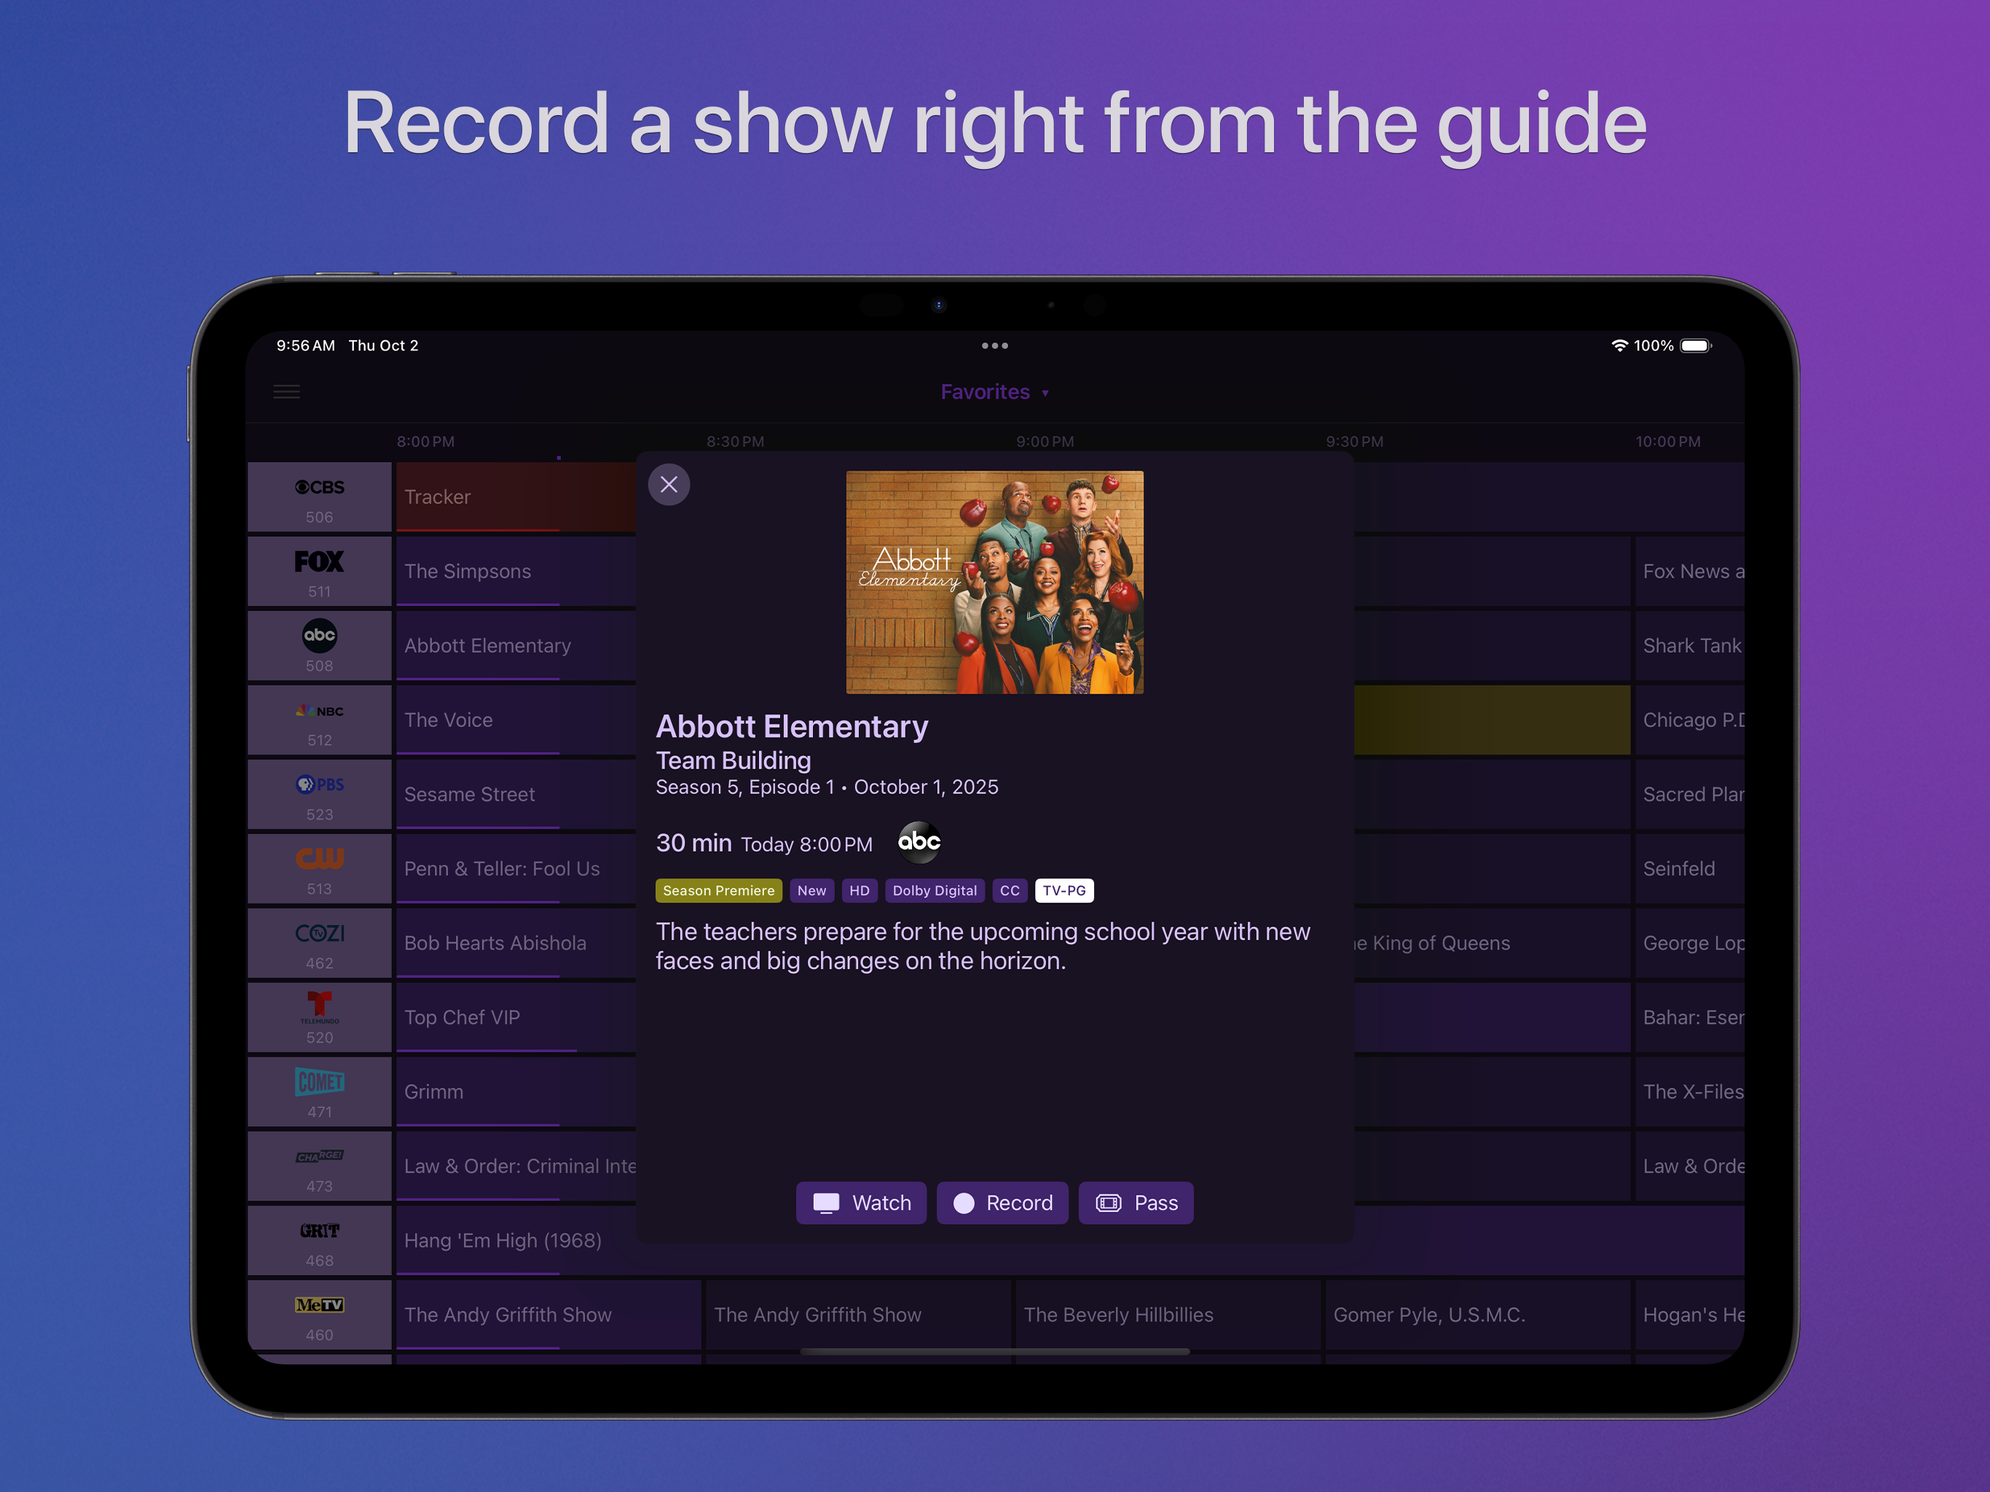Click the Abbott Elementary poster thumbnail
The height and width of the screenshot is (1492, 1990).
pyautogui.click(x=994, y=582)
